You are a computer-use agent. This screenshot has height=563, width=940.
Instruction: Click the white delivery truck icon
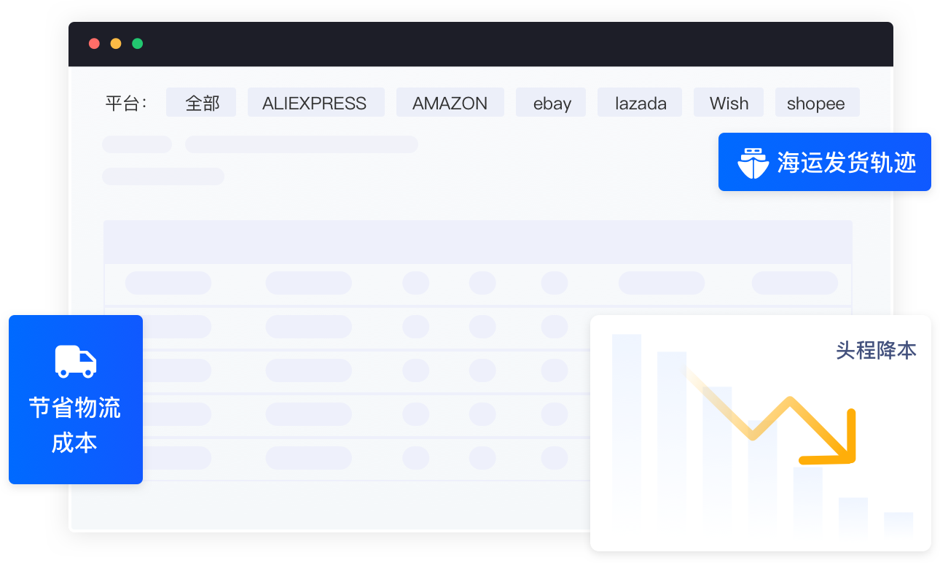click(x=76, y=362)
